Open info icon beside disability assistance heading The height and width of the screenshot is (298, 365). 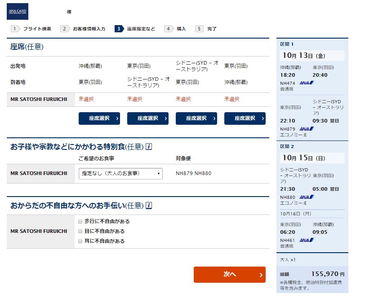tap(149, 206)
